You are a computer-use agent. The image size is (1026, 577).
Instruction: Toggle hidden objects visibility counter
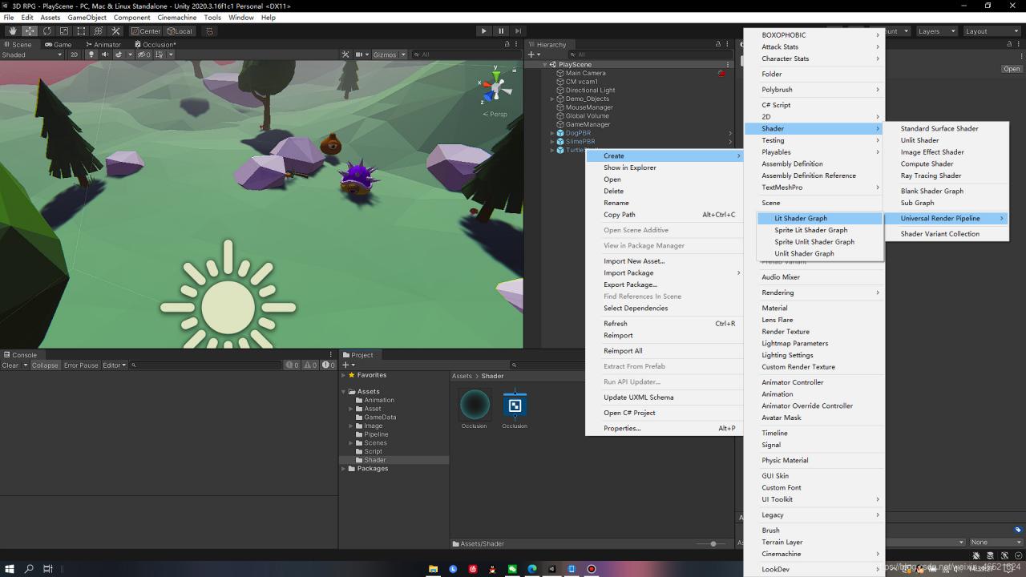pos(143,54)
